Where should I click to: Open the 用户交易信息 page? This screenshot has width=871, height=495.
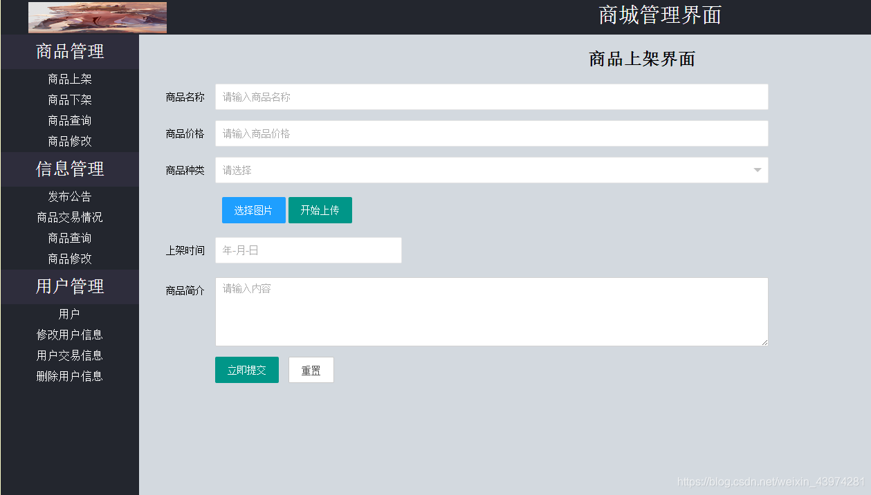tap(70, 356)
